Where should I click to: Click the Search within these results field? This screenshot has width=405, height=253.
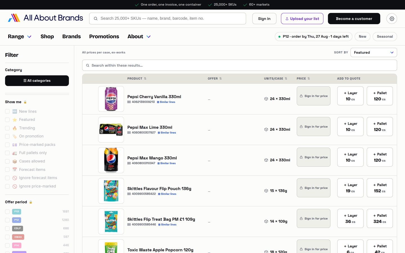tap(240, 65)
